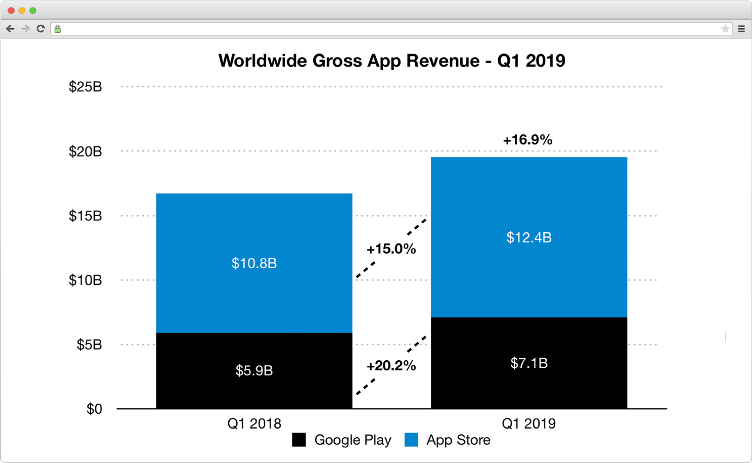Image resolution: width=752 pixels, height=463 pixels.
Task: Select the App Store legend label
Action: coord(458,440)
